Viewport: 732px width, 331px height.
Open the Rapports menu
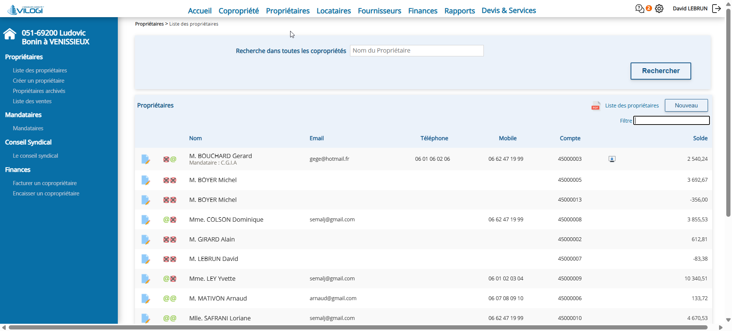[459, 11]
